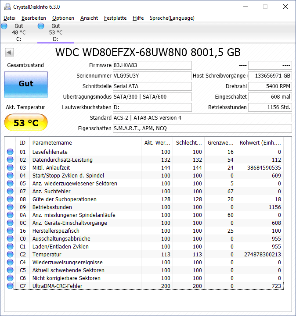Click the Übertragungsmodus field SATA/300 | SATA/600

tap(152, 96)
